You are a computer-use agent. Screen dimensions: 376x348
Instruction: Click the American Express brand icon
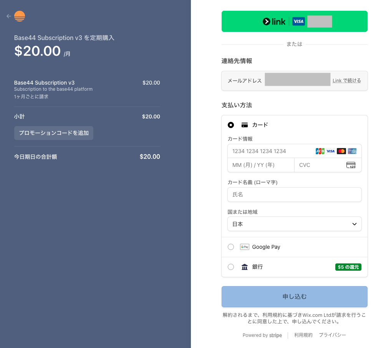352,151
